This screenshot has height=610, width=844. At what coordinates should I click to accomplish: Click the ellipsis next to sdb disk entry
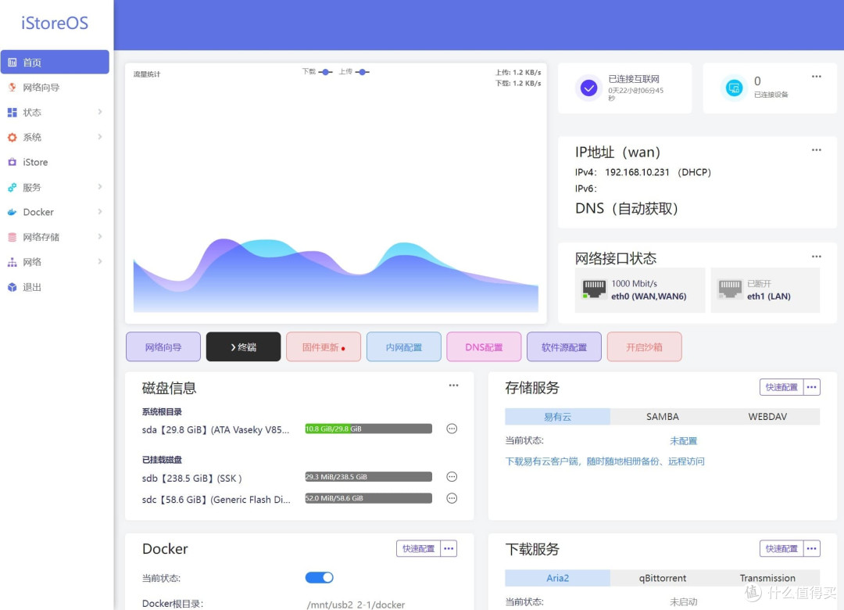click(452, 476)
